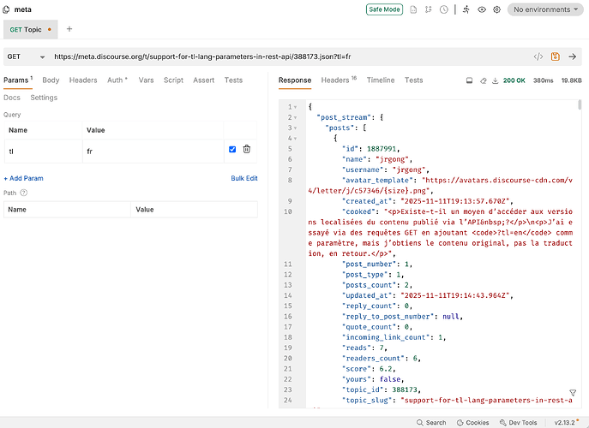Click the 19.8KB response size
Screen dimensions: 589x428
pos(571,80)
